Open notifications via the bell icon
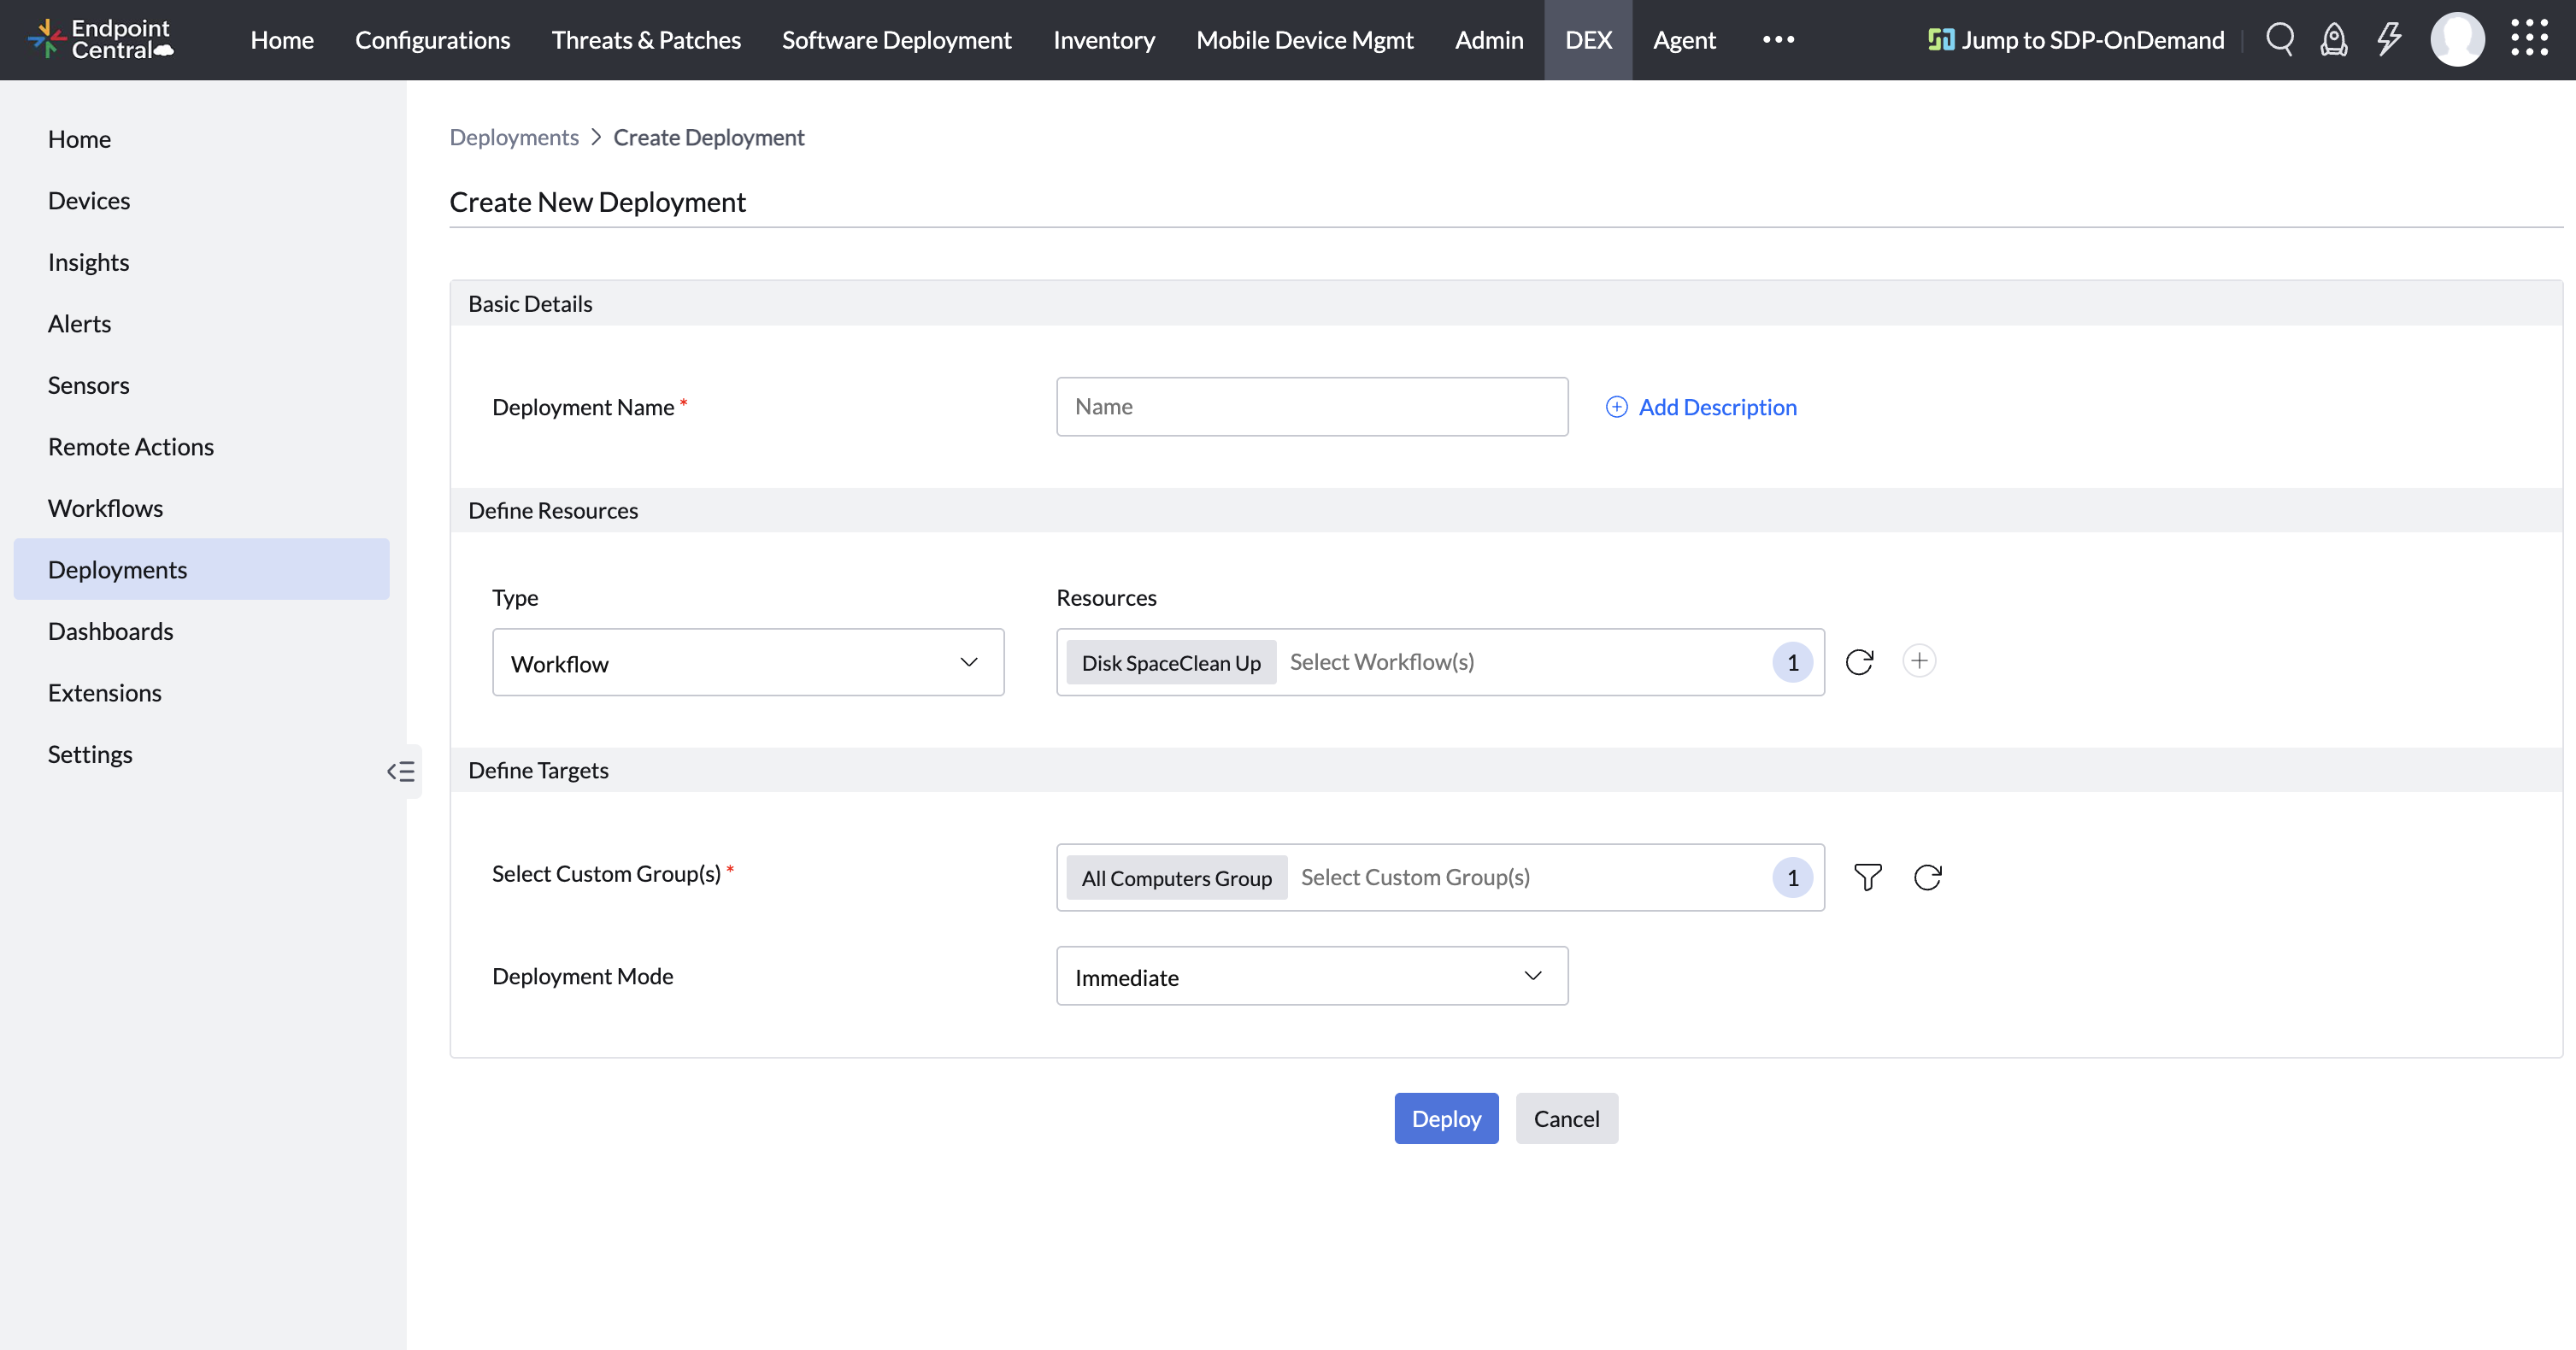2576x1350 pixels. coord(2334,40)
